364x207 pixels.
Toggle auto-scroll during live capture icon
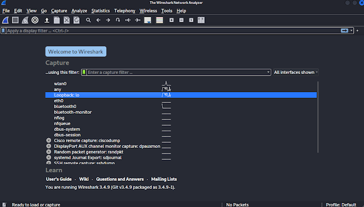pos(148,20)
